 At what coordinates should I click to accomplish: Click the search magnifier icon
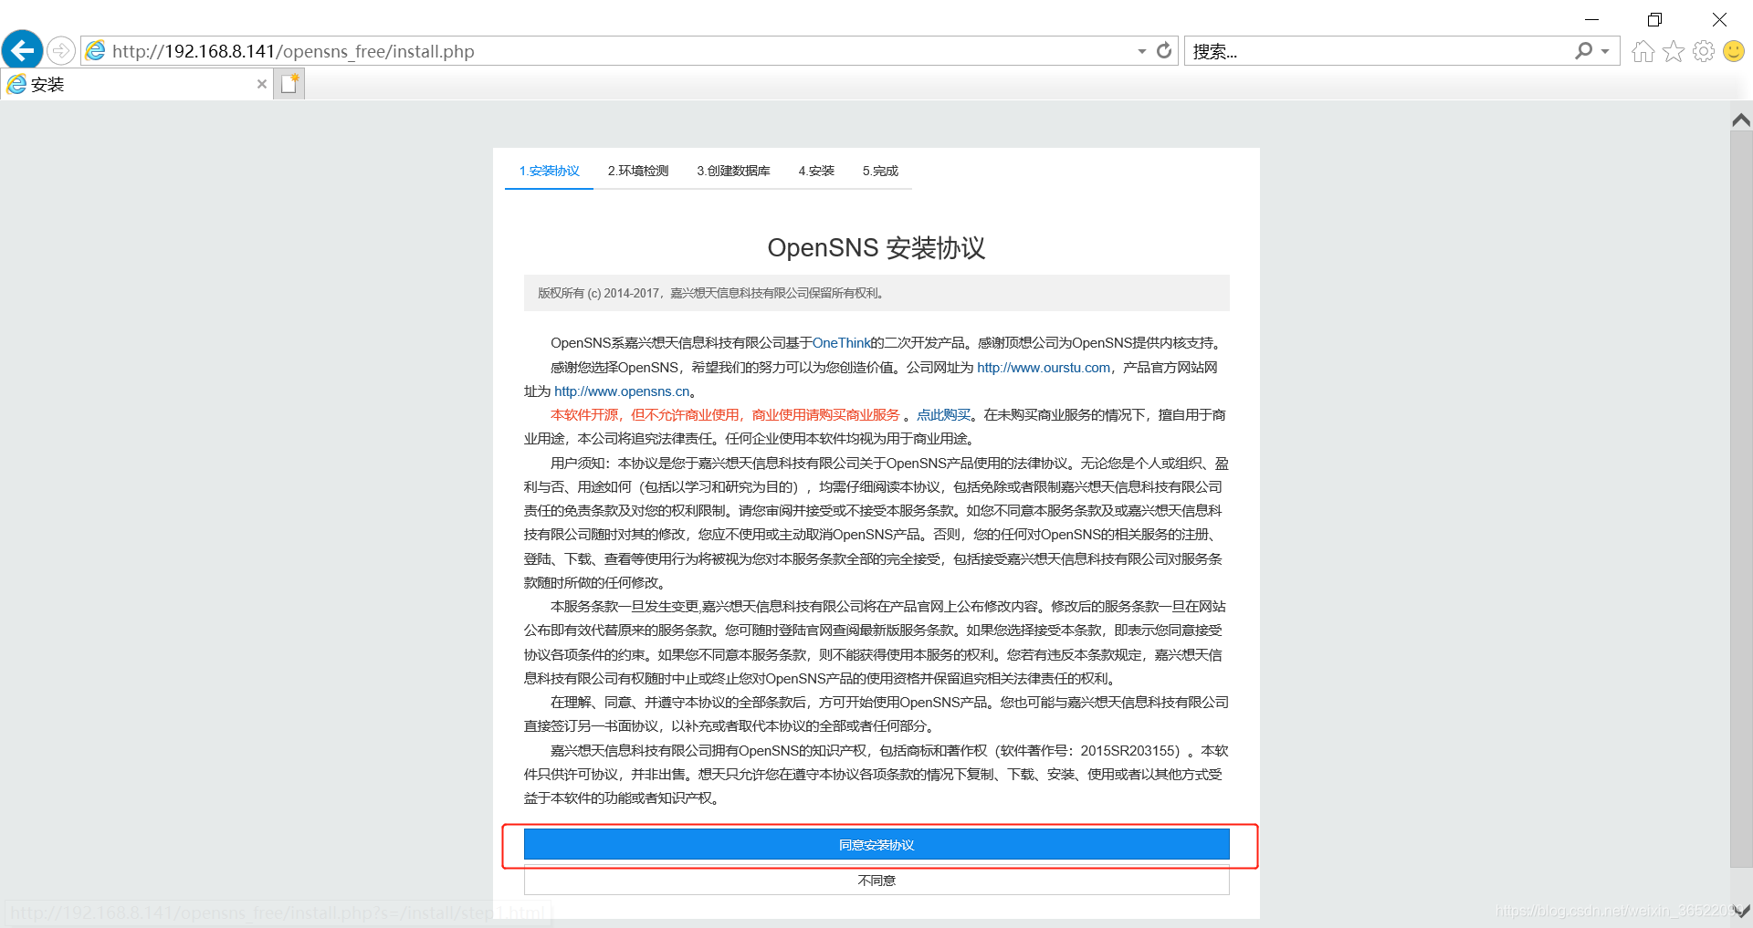[1584, 51]
